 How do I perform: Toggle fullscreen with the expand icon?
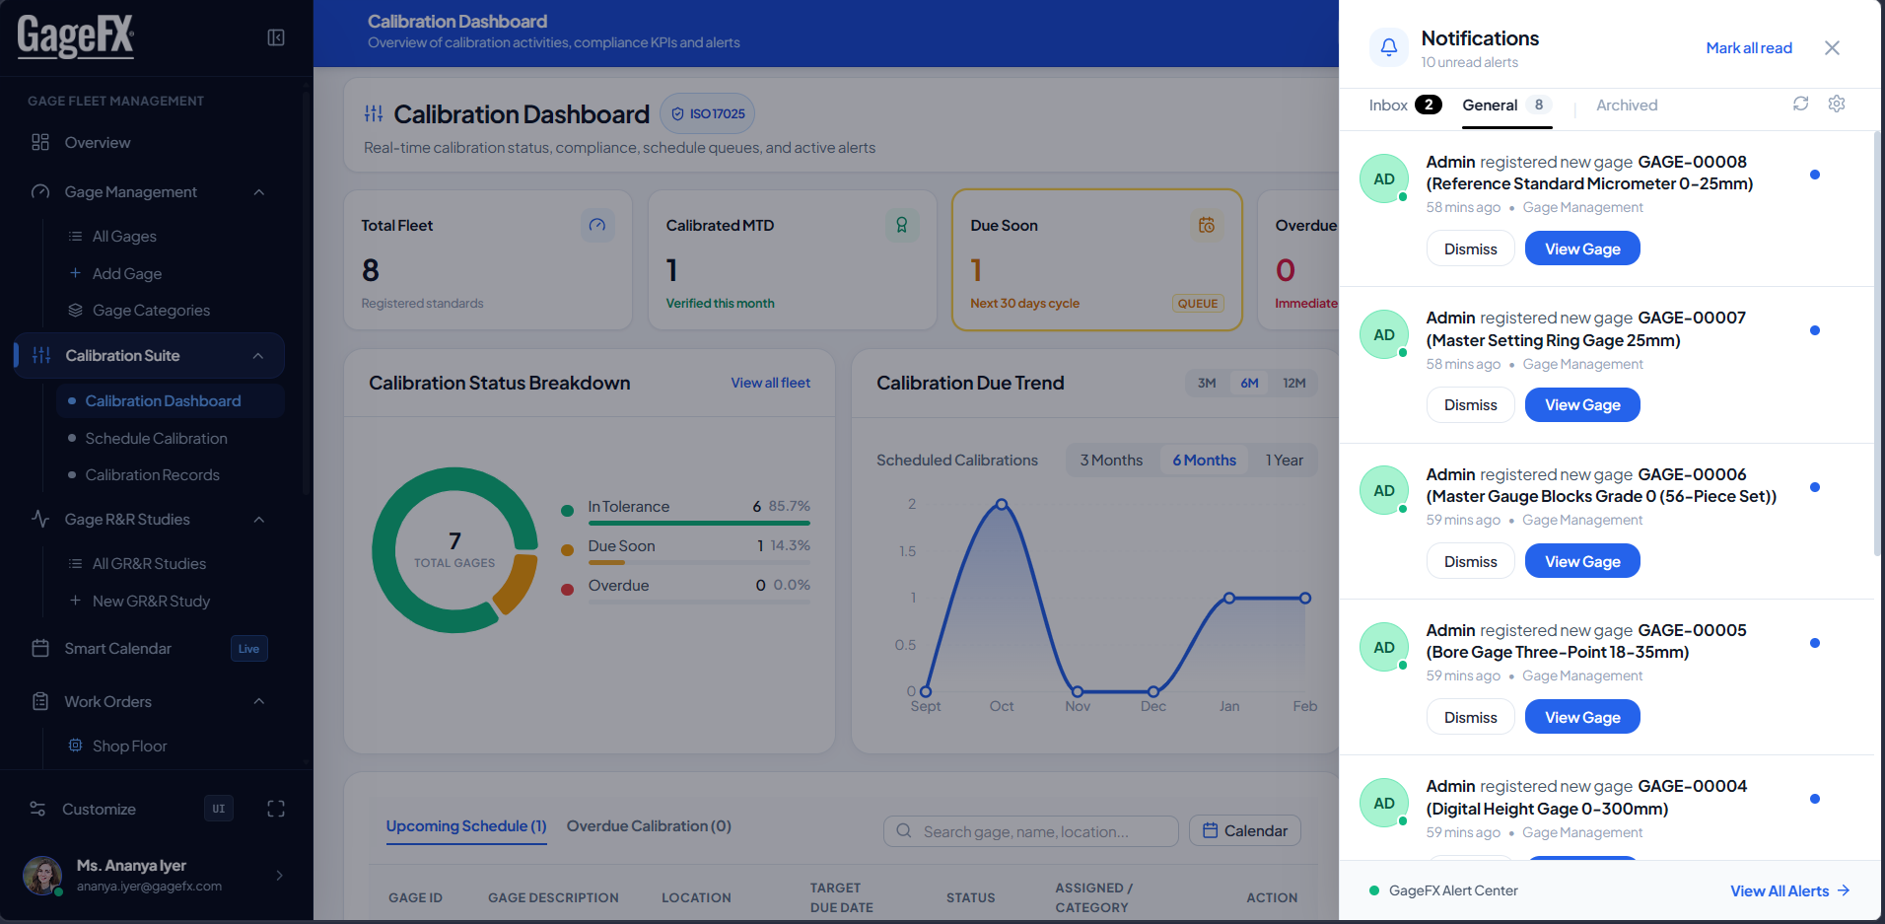click(276, 809)
